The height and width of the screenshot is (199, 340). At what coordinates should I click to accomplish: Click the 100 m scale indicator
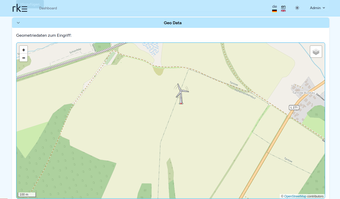[26, 194]
